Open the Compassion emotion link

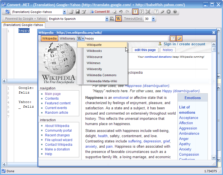[x=189, y=155]
